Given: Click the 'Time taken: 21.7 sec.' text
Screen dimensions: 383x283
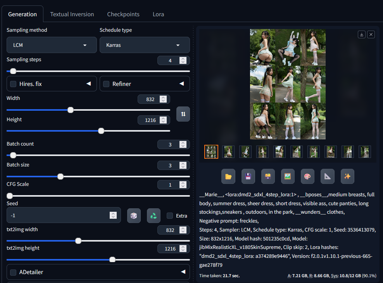Looking at the screenshot, I should click(x=219, y=276).
